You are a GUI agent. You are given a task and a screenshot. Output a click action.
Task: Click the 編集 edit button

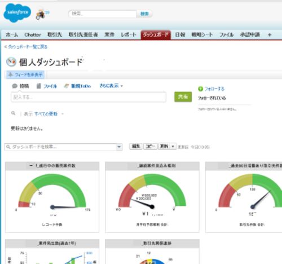pyautogui.click(x=136, y=146)
